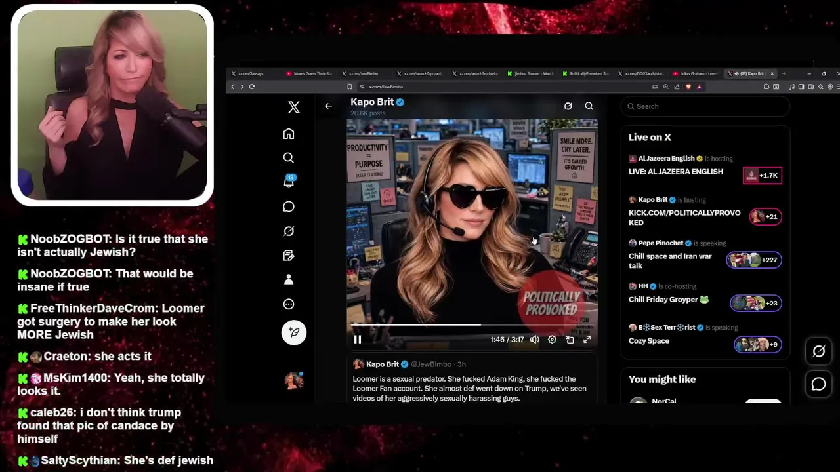The image size is (840, 472).
Task: Open video settings gear
Action: [552, 339]
